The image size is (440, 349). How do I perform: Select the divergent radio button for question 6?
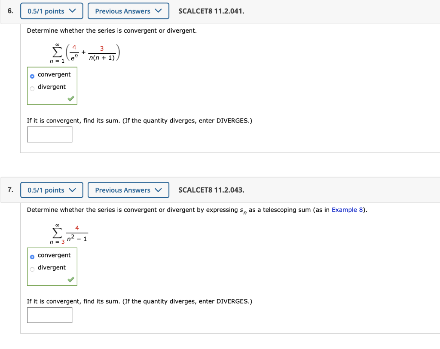(32, 88)
